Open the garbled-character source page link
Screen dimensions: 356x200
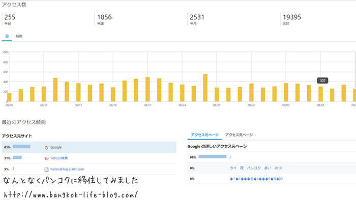coord(256,179)
